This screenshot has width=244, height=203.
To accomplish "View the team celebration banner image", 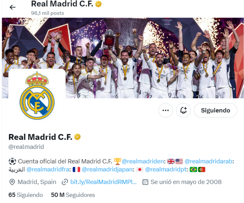I will pyautogui.click(x=123, y=58).
